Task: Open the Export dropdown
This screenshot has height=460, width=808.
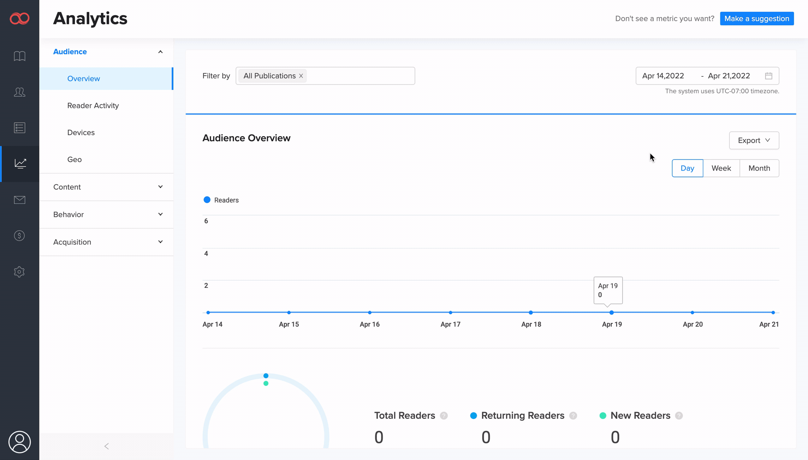Action: (x=754, y=140)
